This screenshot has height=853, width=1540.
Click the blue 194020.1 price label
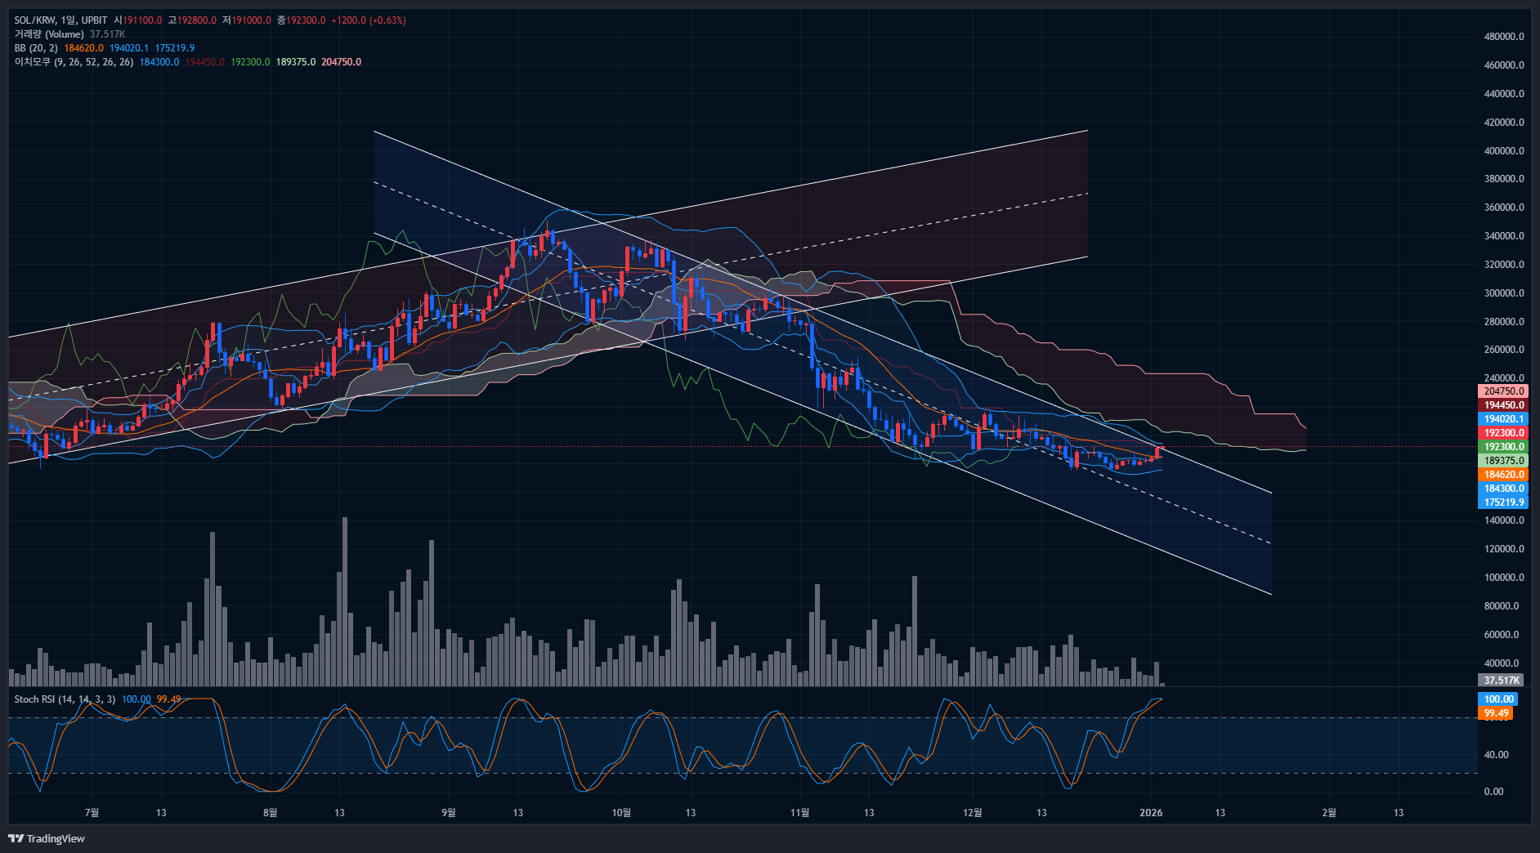click(x=1502, y=419)
